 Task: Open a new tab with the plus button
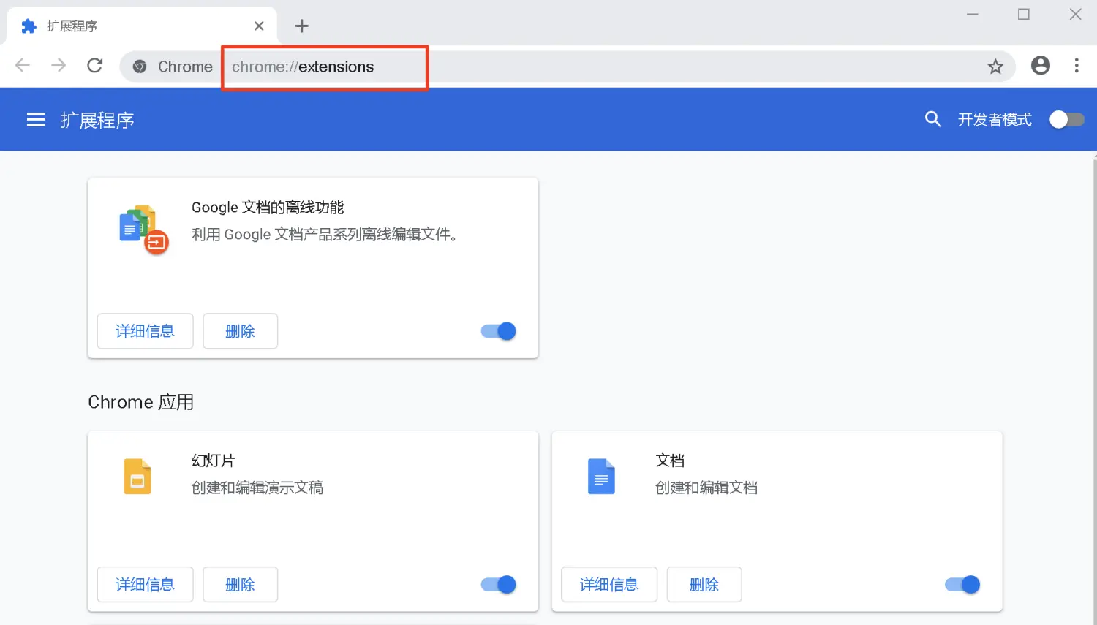coord(301,26)
